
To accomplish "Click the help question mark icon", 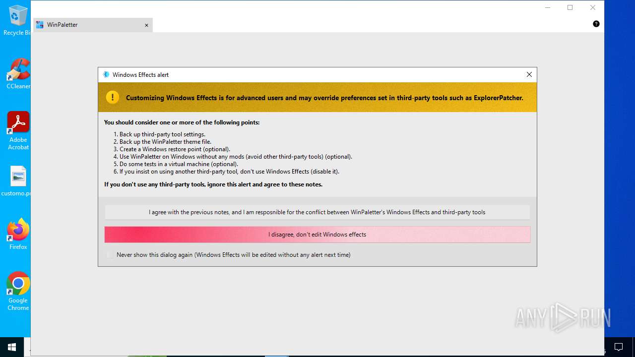I will tap(596, 24).
